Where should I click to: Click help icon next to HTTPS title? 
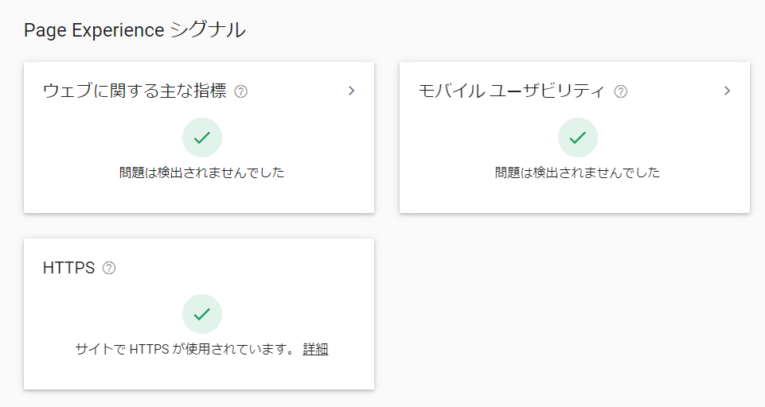pos(109,269)
